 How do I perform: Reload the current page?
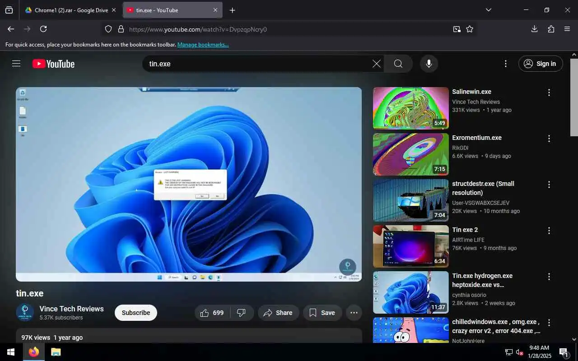tap(43, 29)
